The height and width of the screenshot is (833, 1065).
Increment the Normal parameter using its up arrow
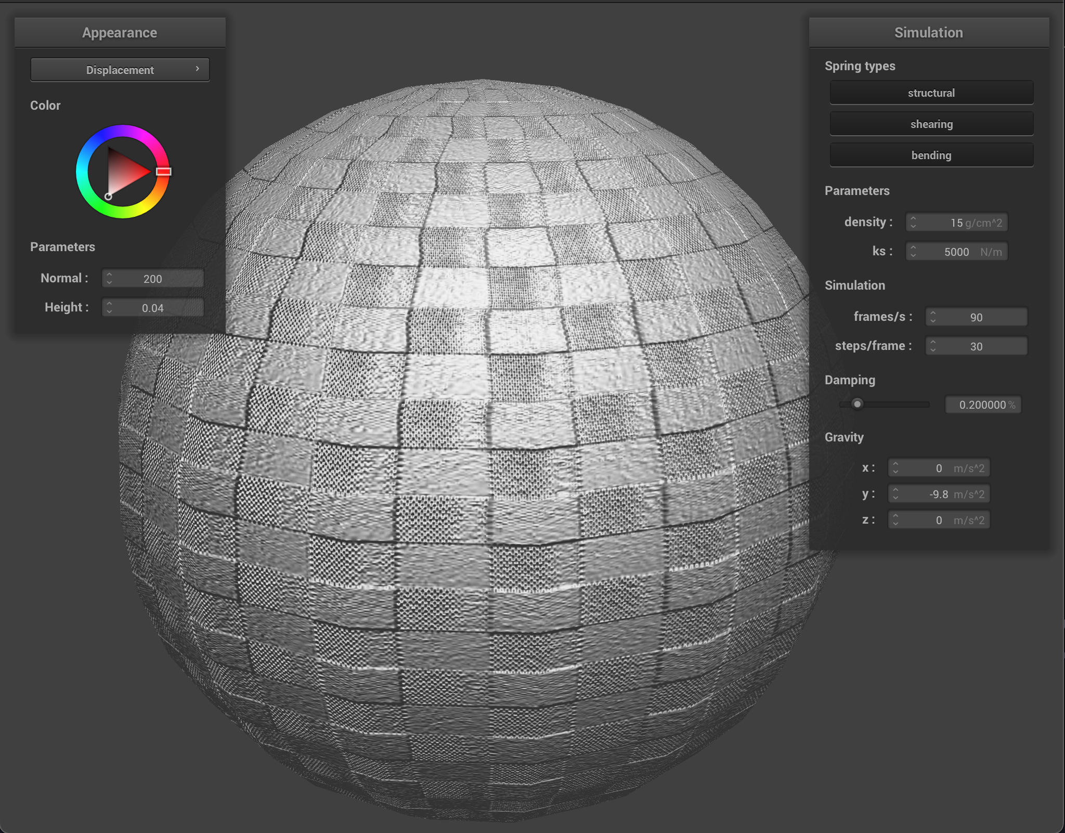coord(109,275)
